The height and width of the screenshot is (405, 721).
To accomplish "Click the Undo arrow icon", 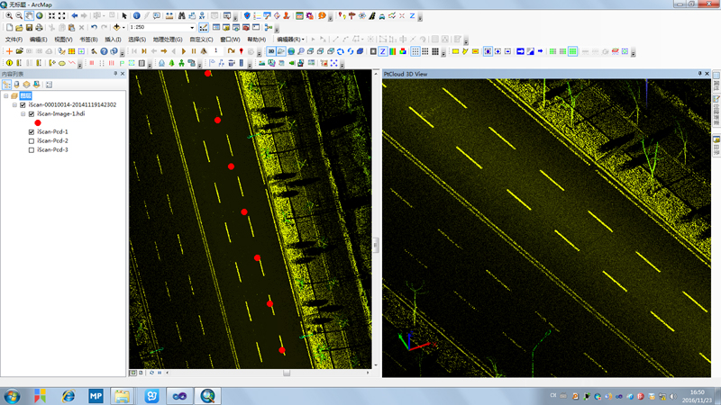I will (94, 28).
